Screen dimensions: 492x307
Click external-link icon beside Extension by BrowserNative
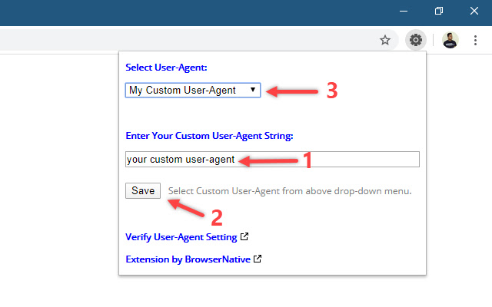pos(258,259)
